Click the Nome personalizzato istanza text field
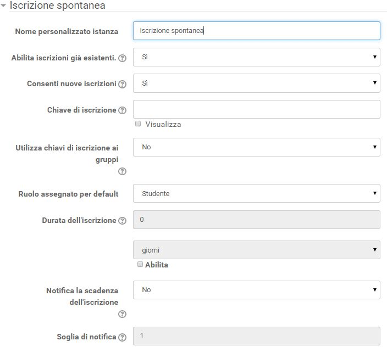This screenshot has height=352, width=387. (256, 31)
